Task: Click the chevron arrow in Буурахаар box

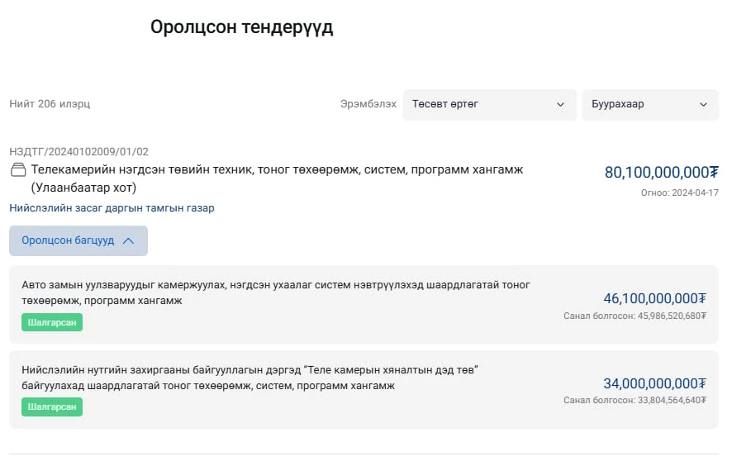Action: click(x=703, y=105)
